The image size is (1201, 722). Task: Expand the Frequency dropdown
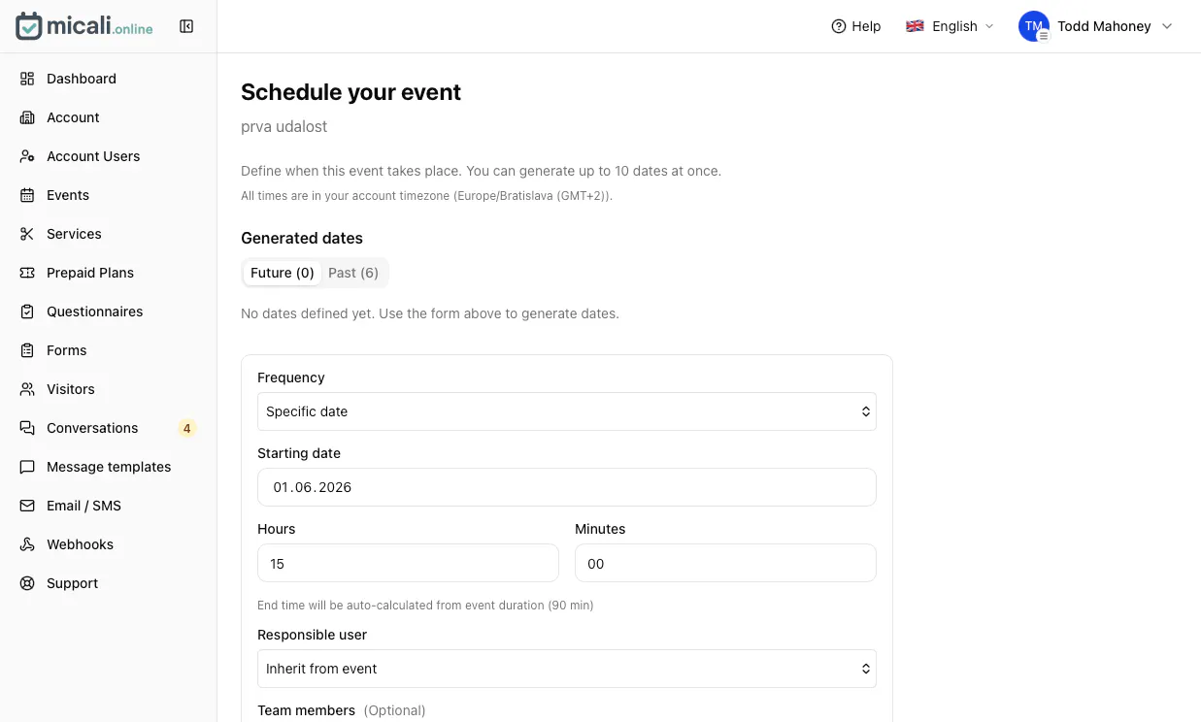(567, 411)
